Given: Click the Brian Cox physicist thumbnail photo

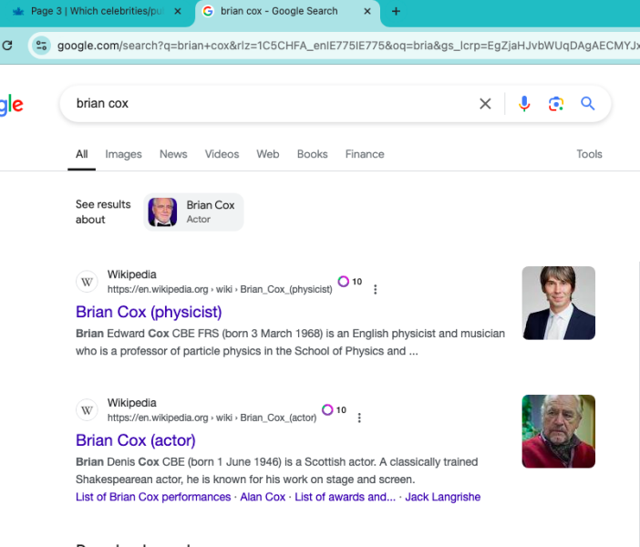Looking at the screenshot, I should pyautogui.click(x=558, y=303).
